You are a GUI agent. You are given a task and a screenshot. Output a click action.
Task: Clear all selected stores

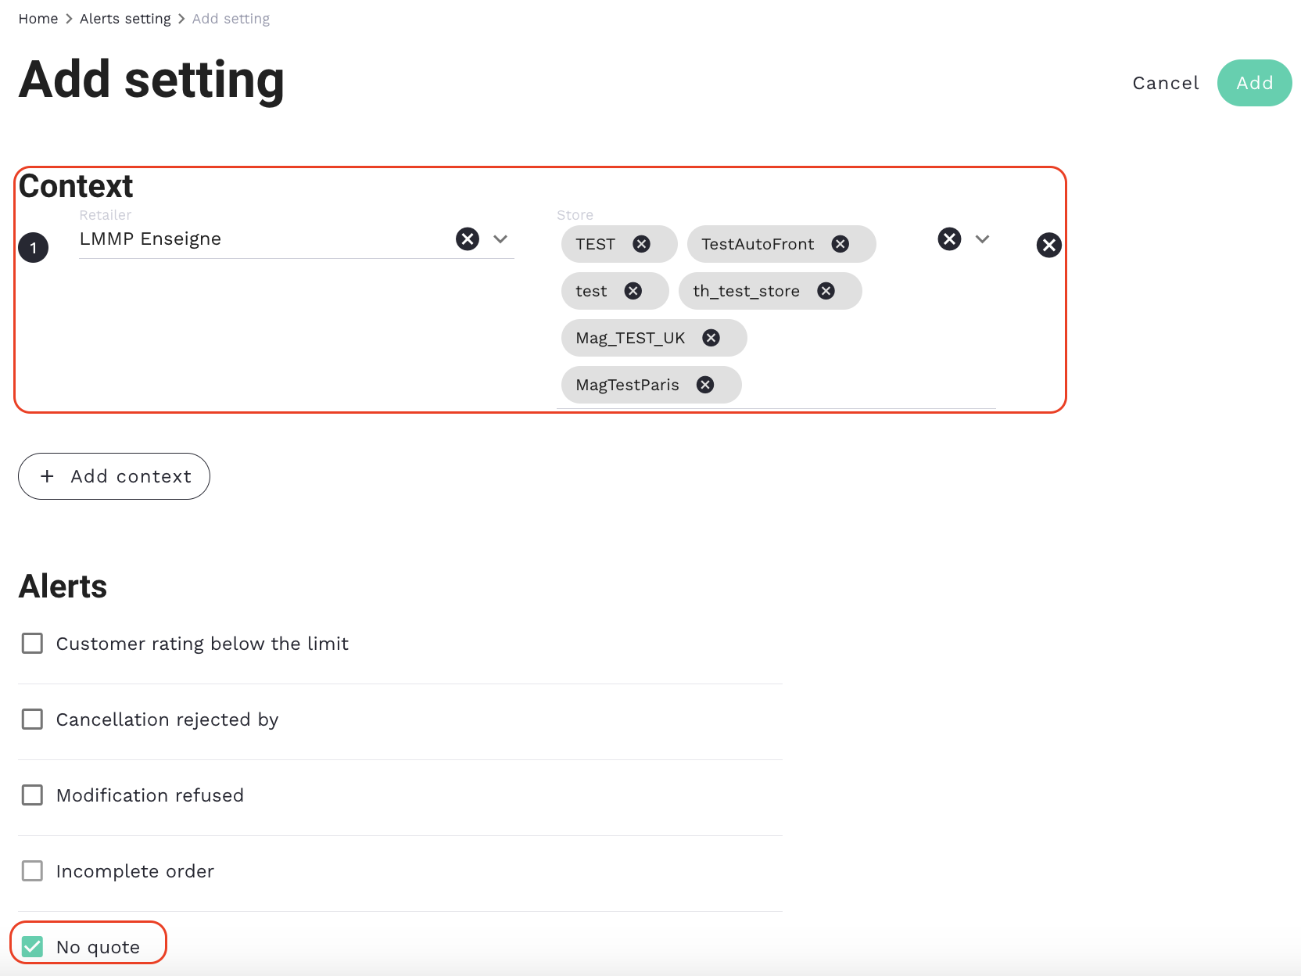pos(949,239)
